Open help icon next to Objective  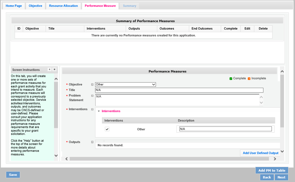[92, 84]
